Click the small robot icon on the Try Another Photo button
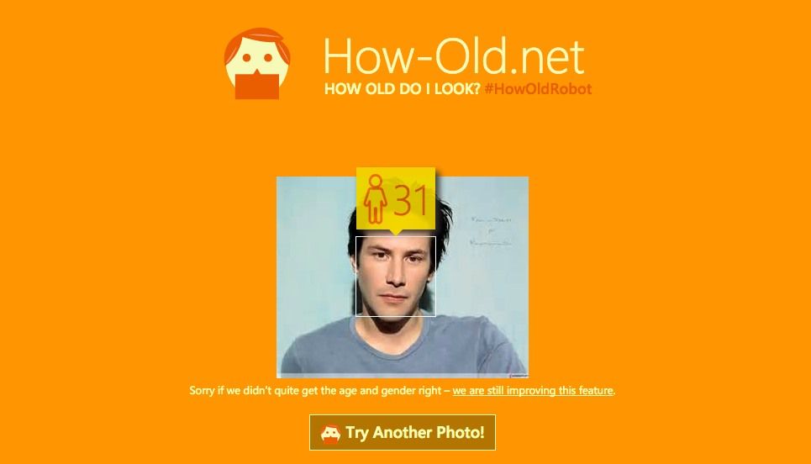The height and width of the screenshot is (464, 811). coord(330,434)
